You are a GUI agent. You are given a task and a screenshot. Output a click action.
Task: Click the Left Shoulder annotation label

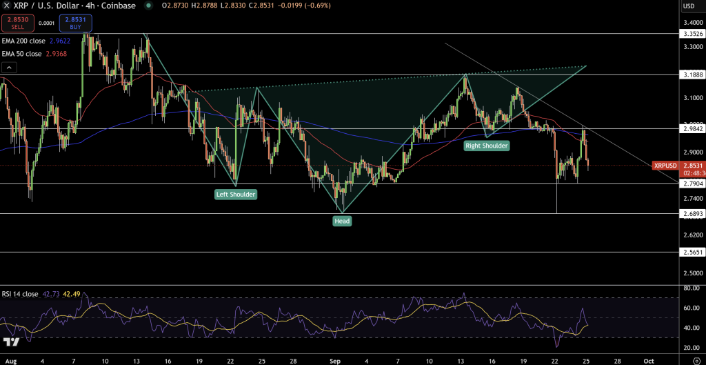(236, 195)
